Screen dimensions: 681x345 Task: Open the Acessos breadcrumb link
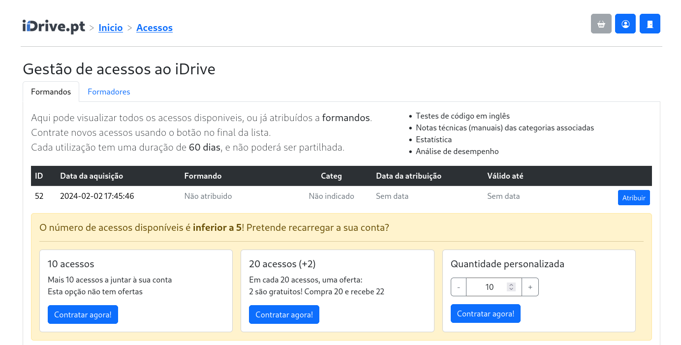point(154,28)
